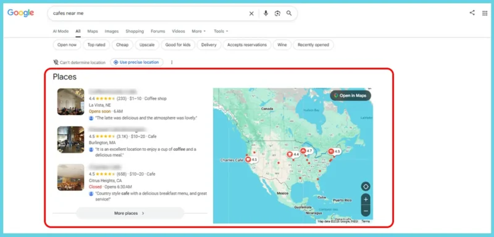Click the Burlington, MA listing text
The height and width of the screenshot is (237, 494).
(102, 143)
